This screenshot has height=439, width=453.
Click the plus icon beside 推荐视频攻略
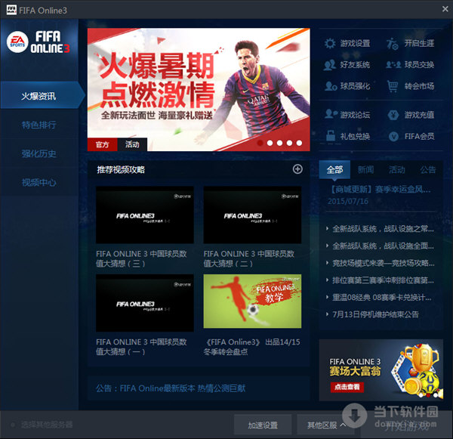click(297, 169)
